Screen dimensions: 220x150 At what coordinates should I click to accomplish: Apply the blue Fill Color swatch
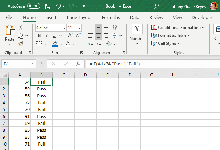(55, 44)
